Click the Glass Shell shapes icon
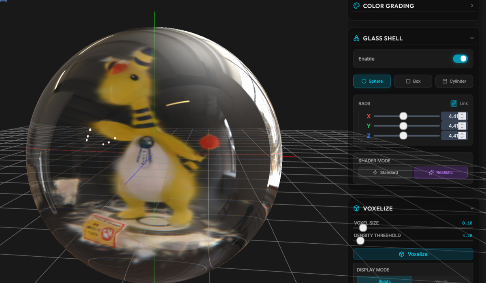Image resolution: width=486 pixels, height=283 pixels. click(x=356, y=38)
